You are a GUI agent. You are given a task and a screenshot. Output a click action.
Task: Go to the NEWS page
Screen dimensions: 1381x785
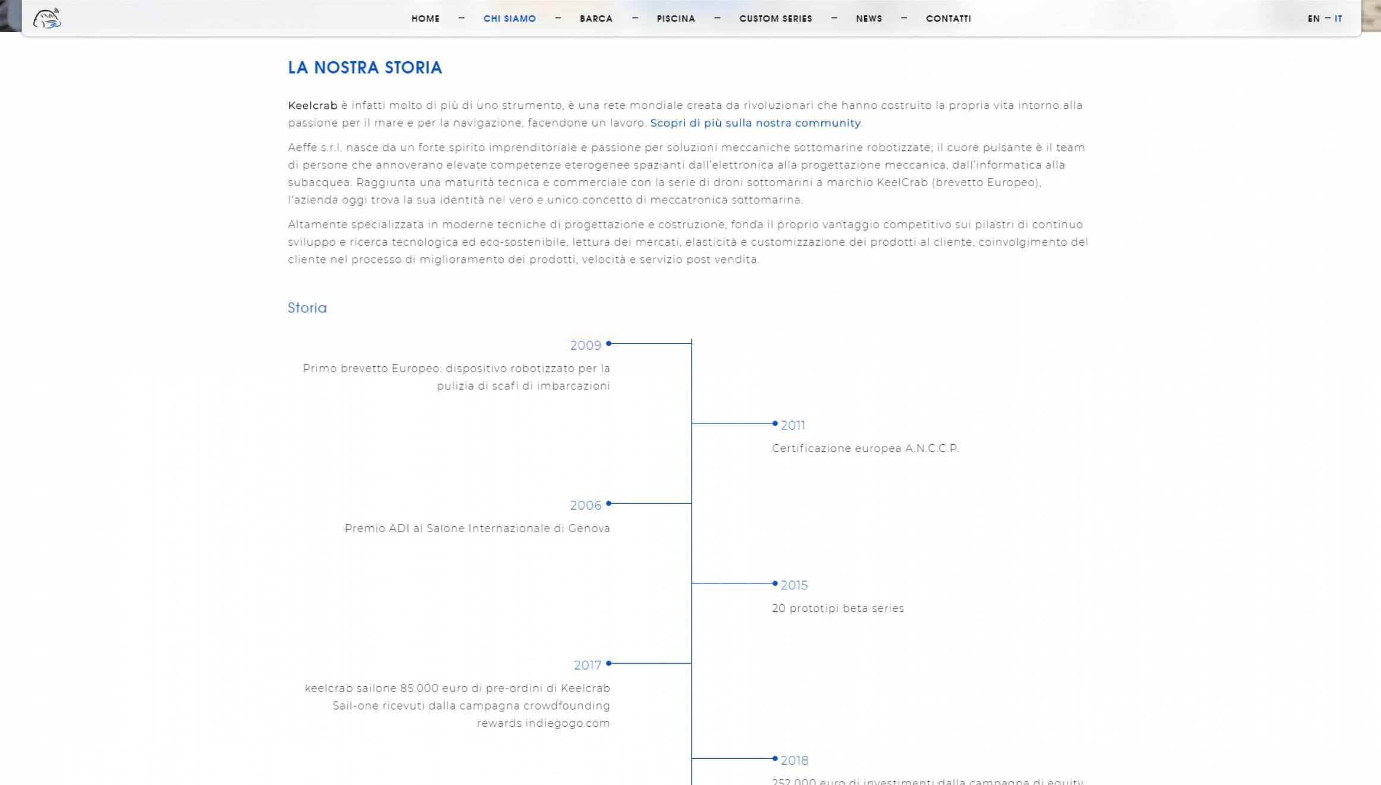869,18
